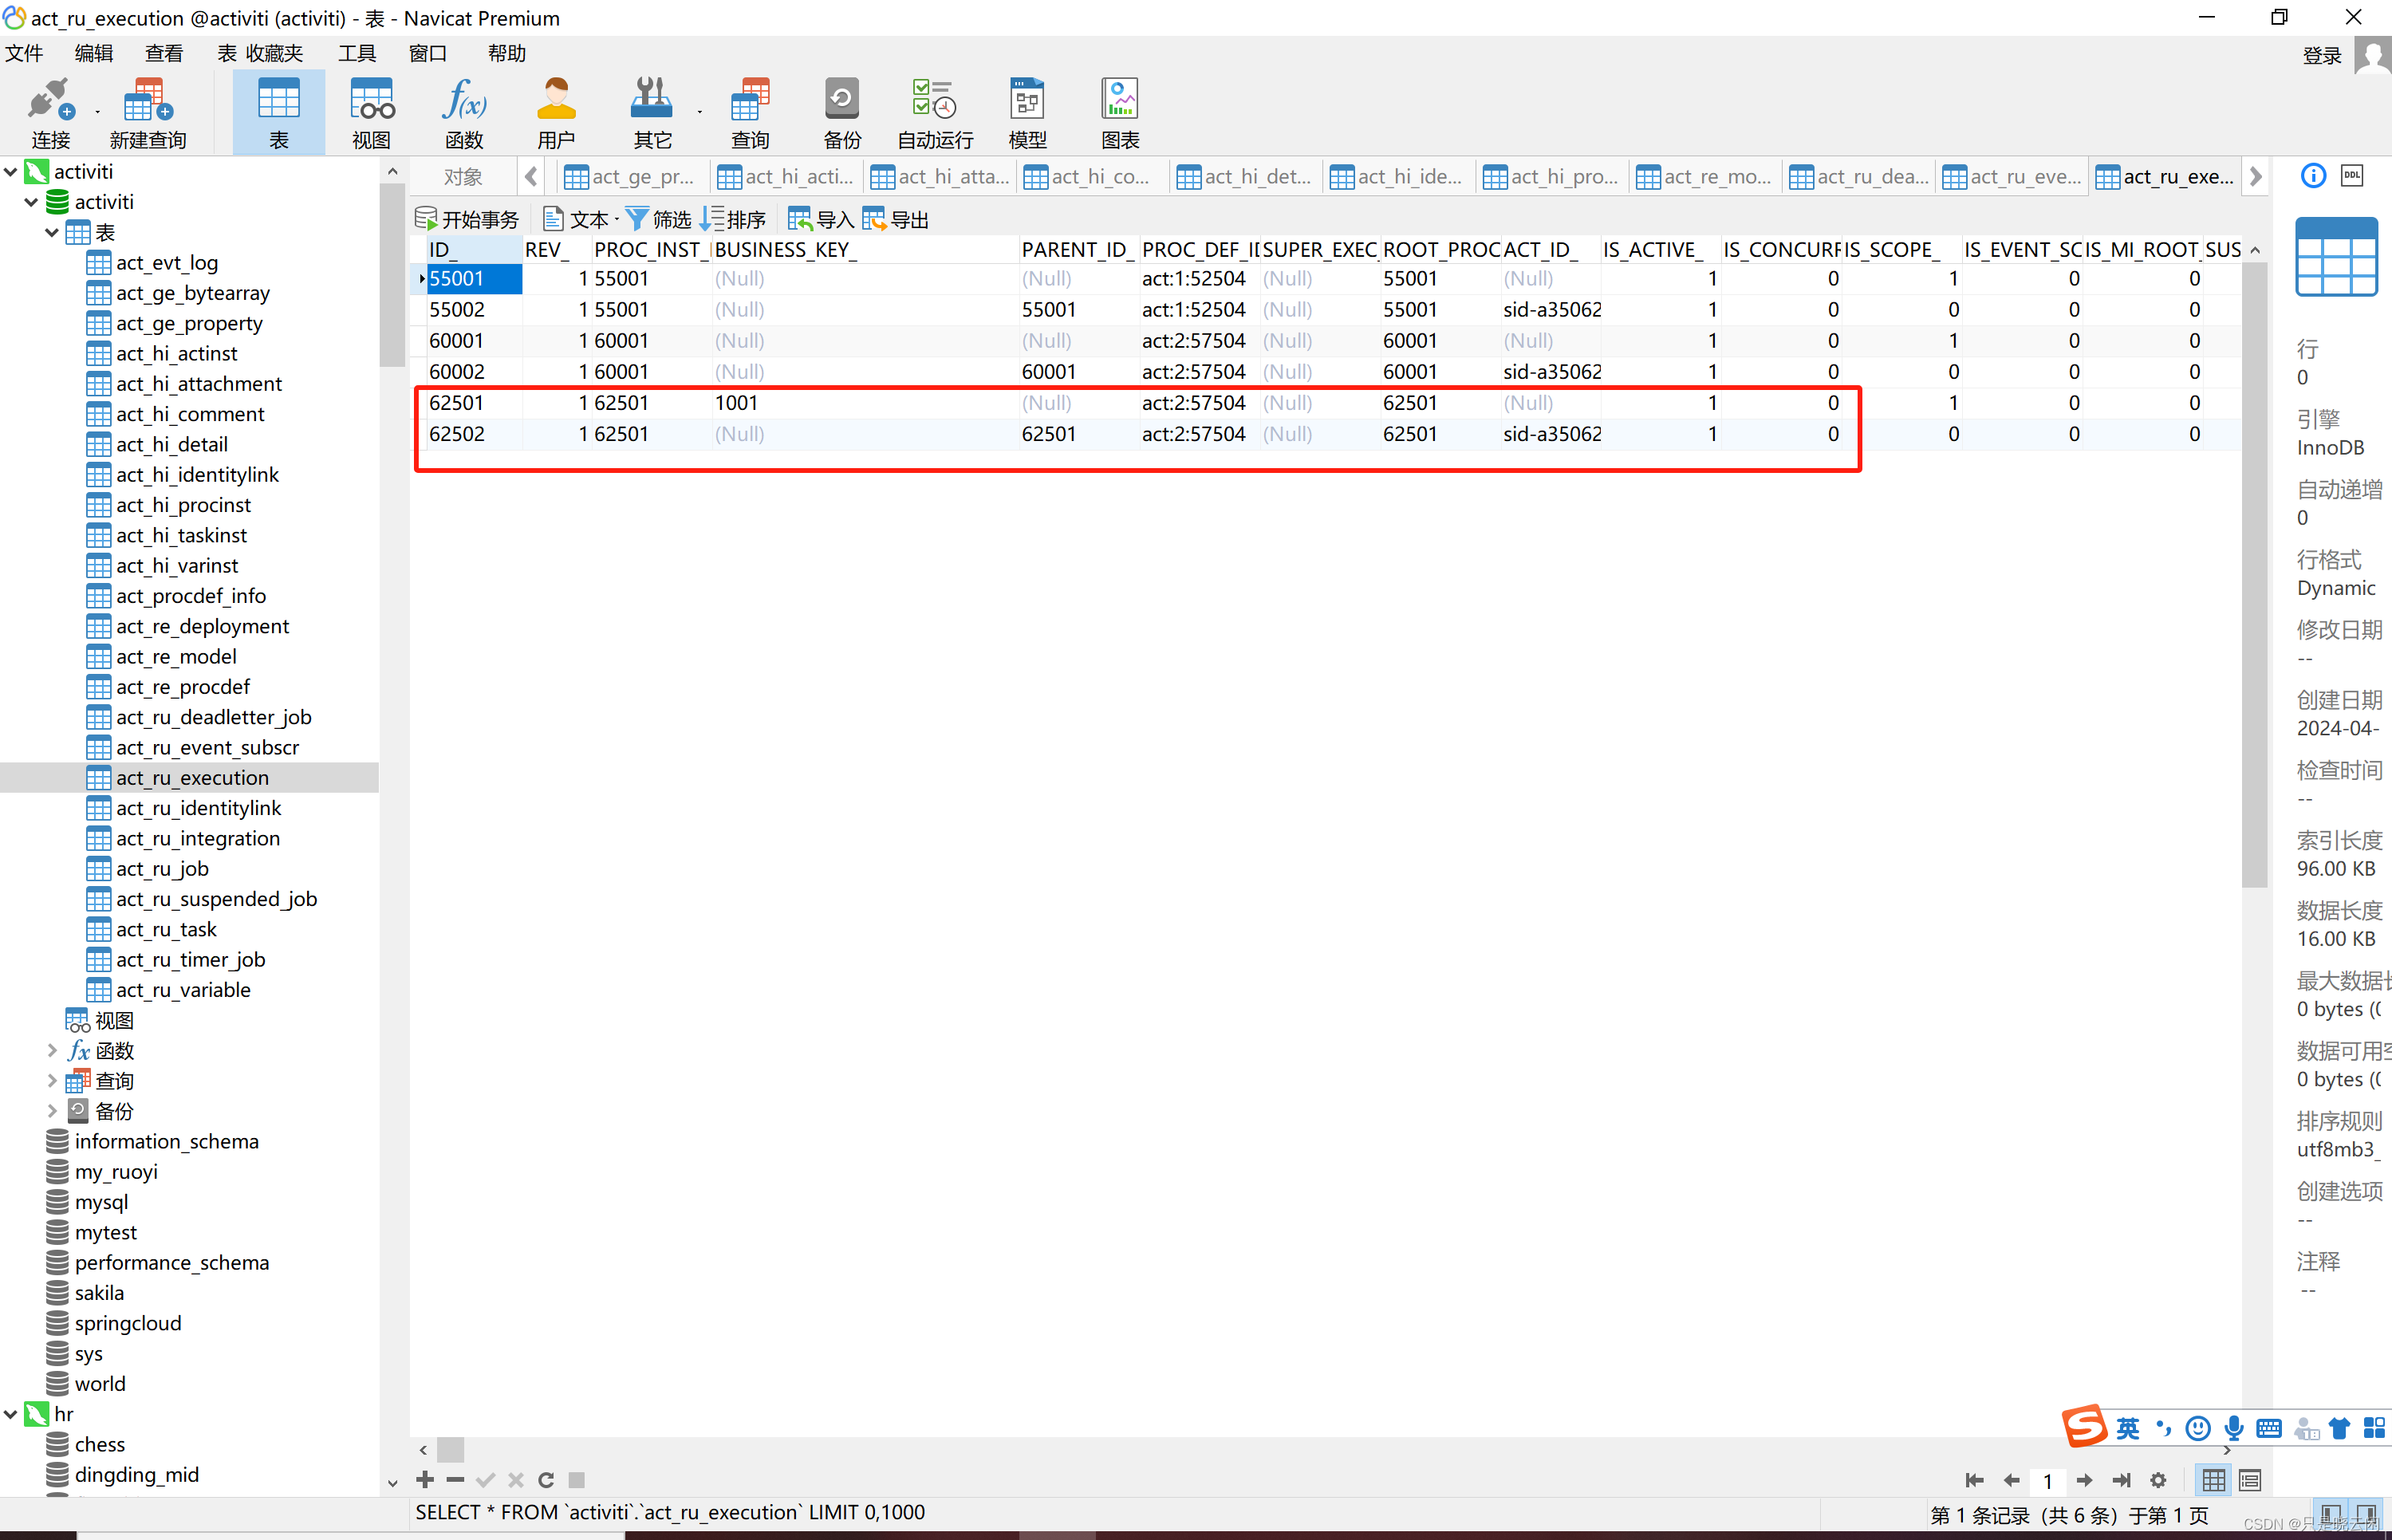The width and height of the screenshot is (2392, 1540).
Task: Switch to the 对象 objects tab
Action: coord(463,177)
